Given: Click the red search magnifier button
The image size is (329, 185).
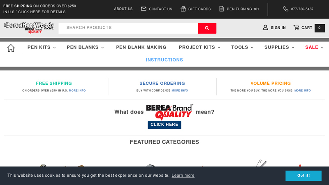Looking at the screenshot, I should pyautogui.click(x=207, y=28).
